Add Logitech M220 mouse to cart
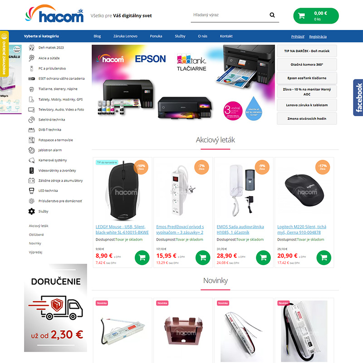 [324, 257]
